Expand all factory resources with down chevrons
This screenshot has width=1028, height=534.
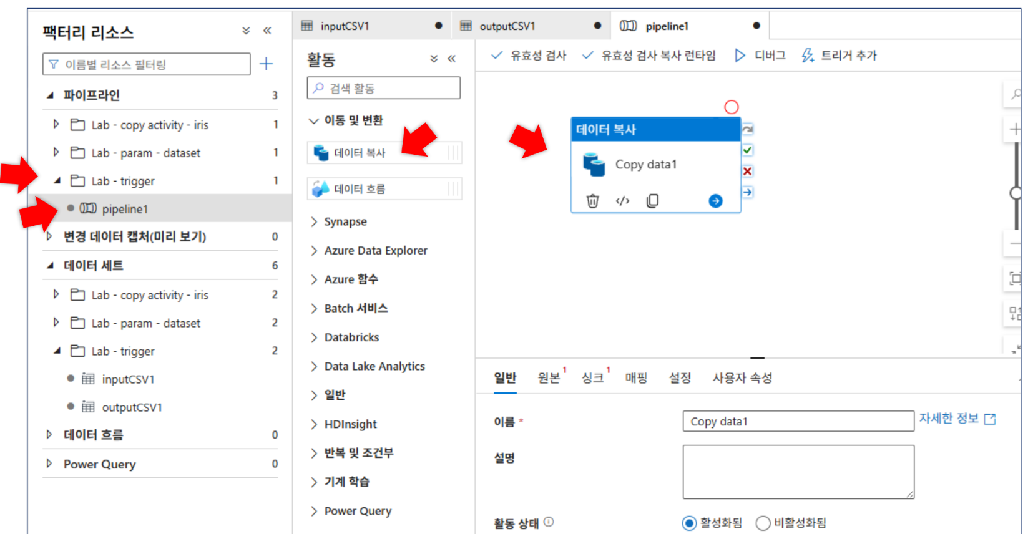[246, 31]
